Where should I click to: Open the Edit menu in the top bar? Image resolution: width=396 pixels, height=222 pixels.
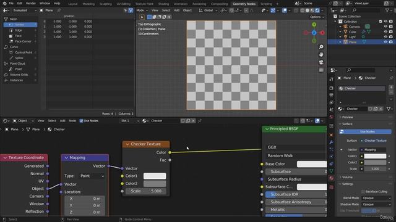coord(20,4)
